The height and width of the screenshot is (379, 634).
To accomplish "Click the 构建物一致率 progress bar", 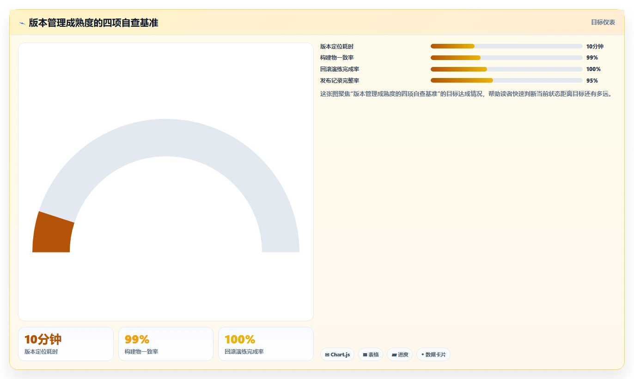I will pyautogui.click(x=506, y=58).
